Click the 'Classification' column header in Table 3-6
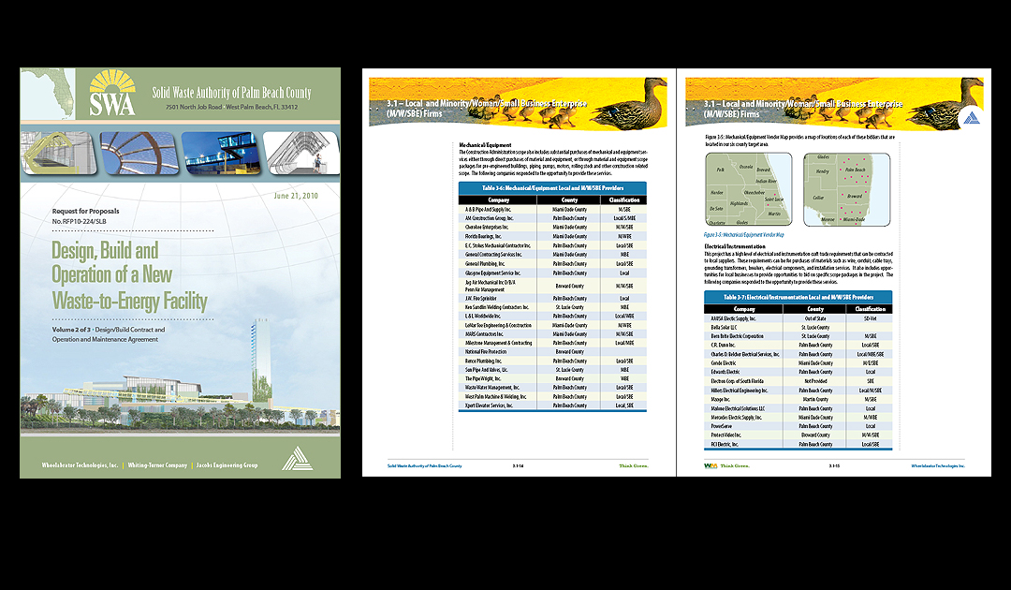The image size is (1011, 590). click(624, 199)
